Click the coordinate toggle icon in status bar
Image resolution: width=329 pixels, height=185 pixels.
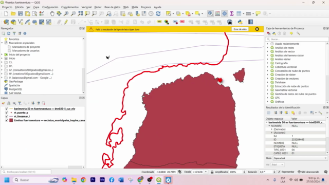[180, 172]
